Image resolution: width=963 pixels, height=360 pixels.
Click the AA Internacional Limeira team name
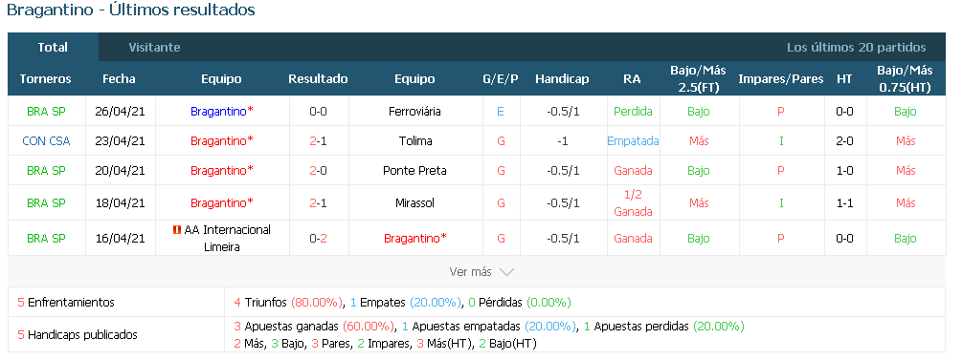pos(227,238)
